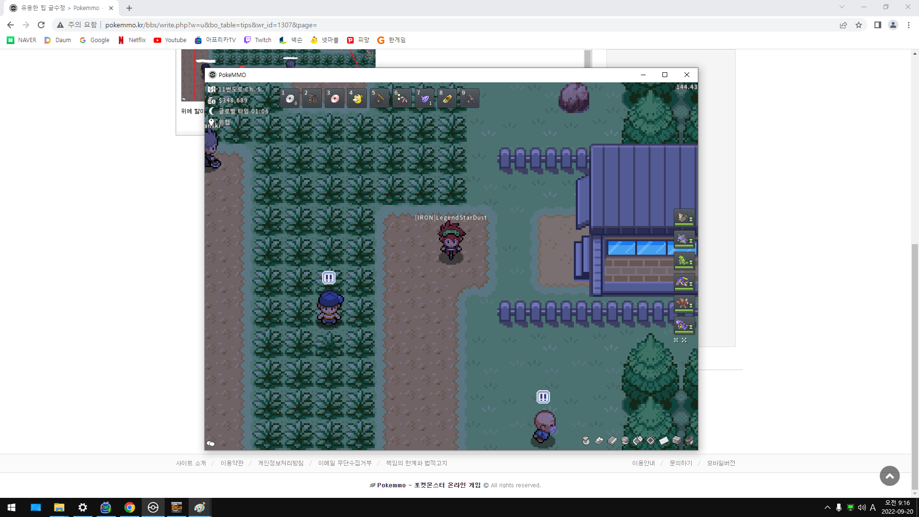Click the 이용약관 footer link
Viewport: 919px width, 517px height.
pyautogui.click(x=232, y=463)
